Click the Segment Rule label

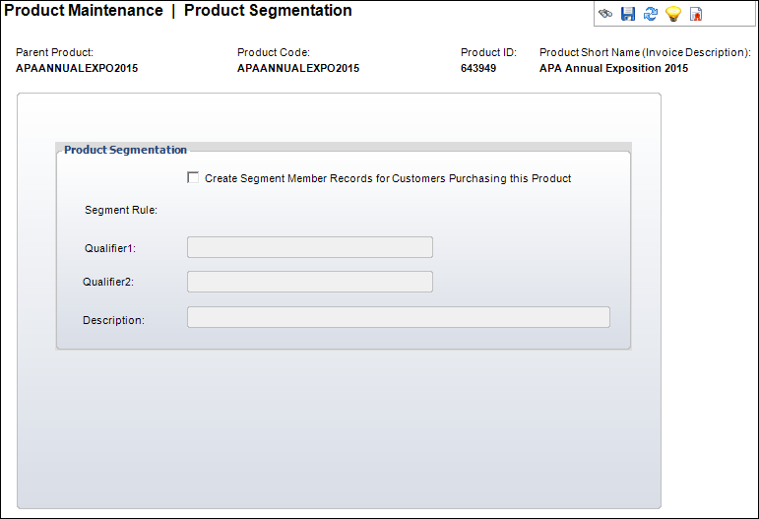click(121, 210)
